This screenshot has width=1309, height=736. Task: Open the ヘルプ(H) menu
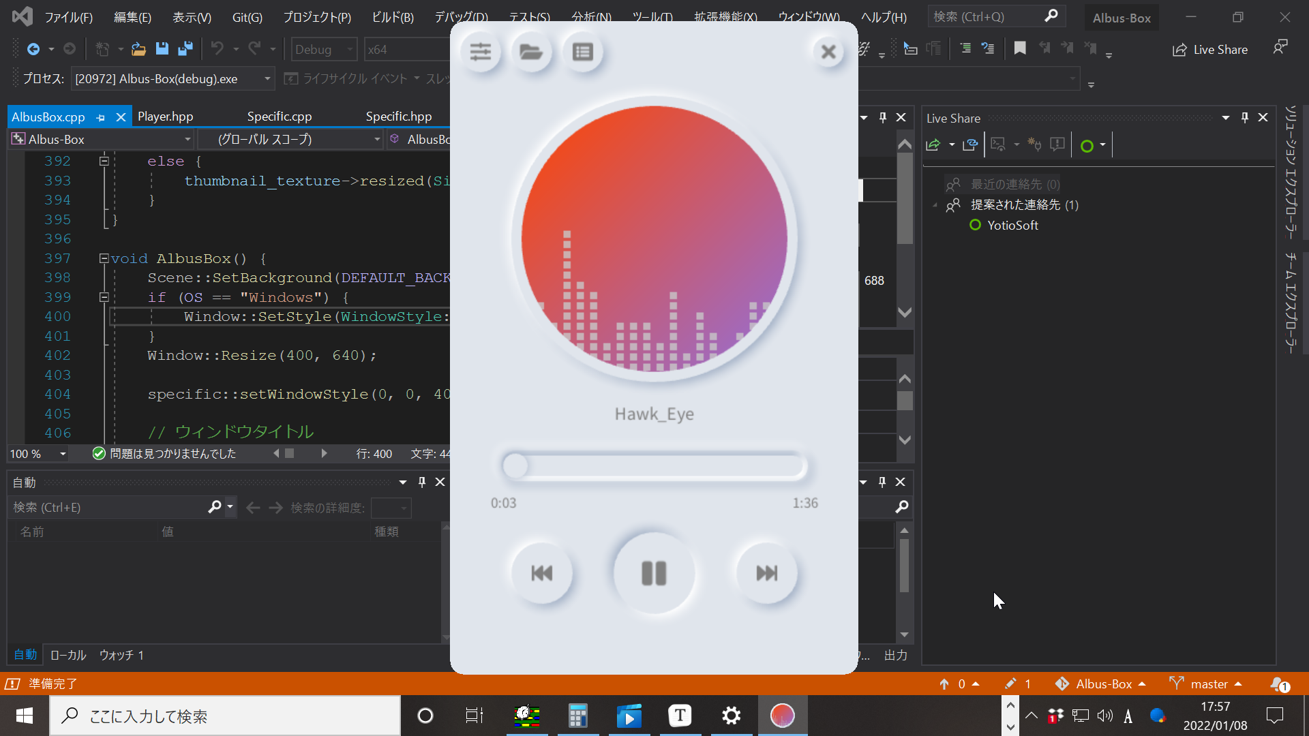click(x=884, y=17)
